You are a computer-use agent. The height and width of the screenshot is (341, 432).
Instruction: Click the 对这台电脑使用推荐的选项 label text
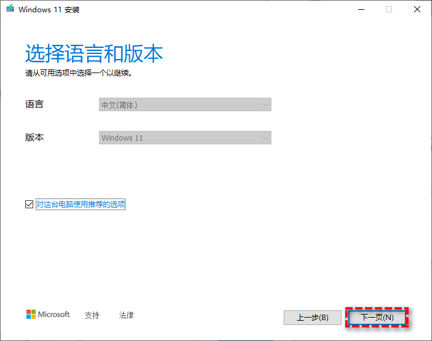point(81,205)
